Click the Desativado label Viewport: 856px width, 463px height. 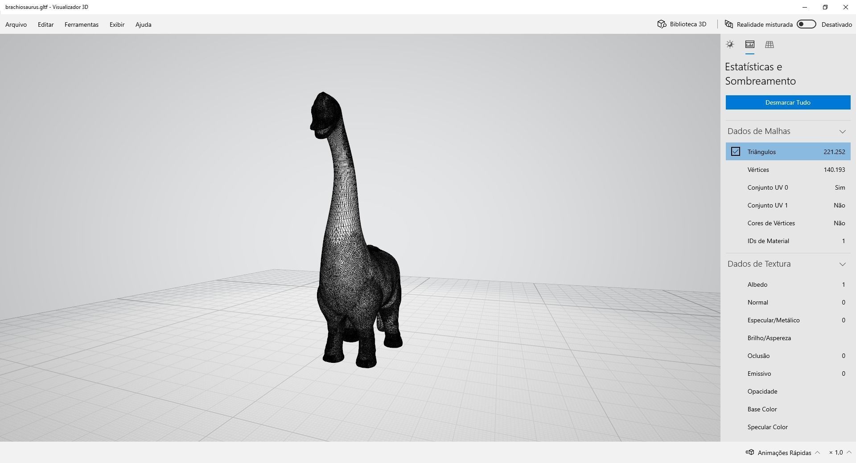click(837, 24)
